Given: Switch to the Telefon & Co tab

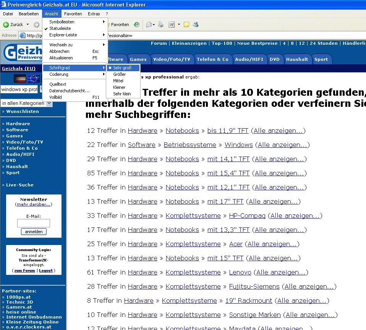Looking at the screenshot, I should (x=212, y=59).
